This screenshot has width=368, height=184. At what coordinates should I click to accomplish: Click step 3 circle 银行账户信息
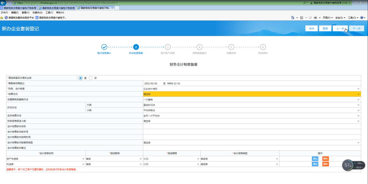click(168, 47)
